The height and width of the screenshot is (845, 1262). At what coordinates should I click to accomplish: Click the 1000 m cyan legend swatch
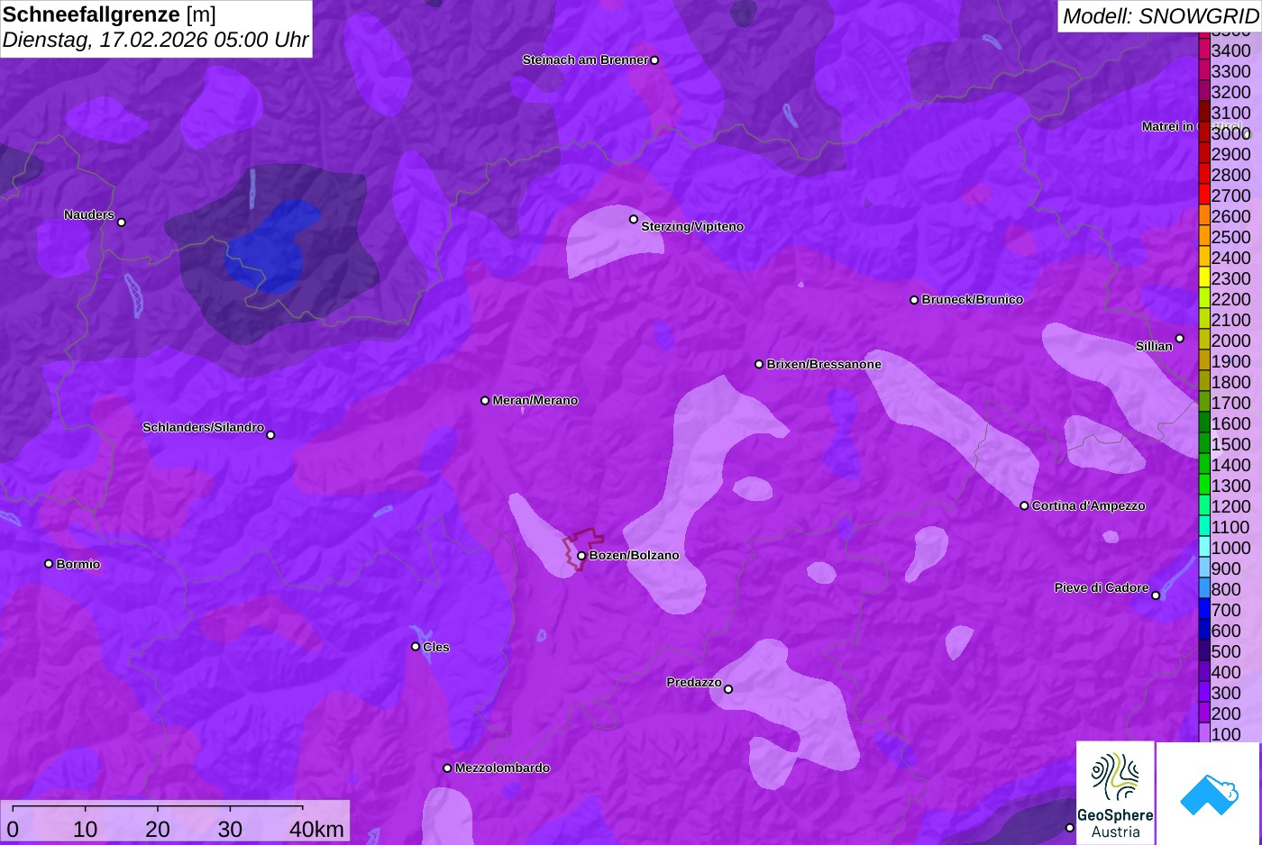1204,548
